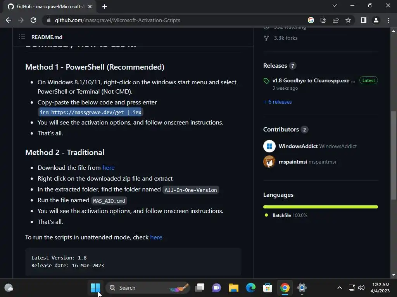Open Batchfile 100.0% language link

click(290, 215)
